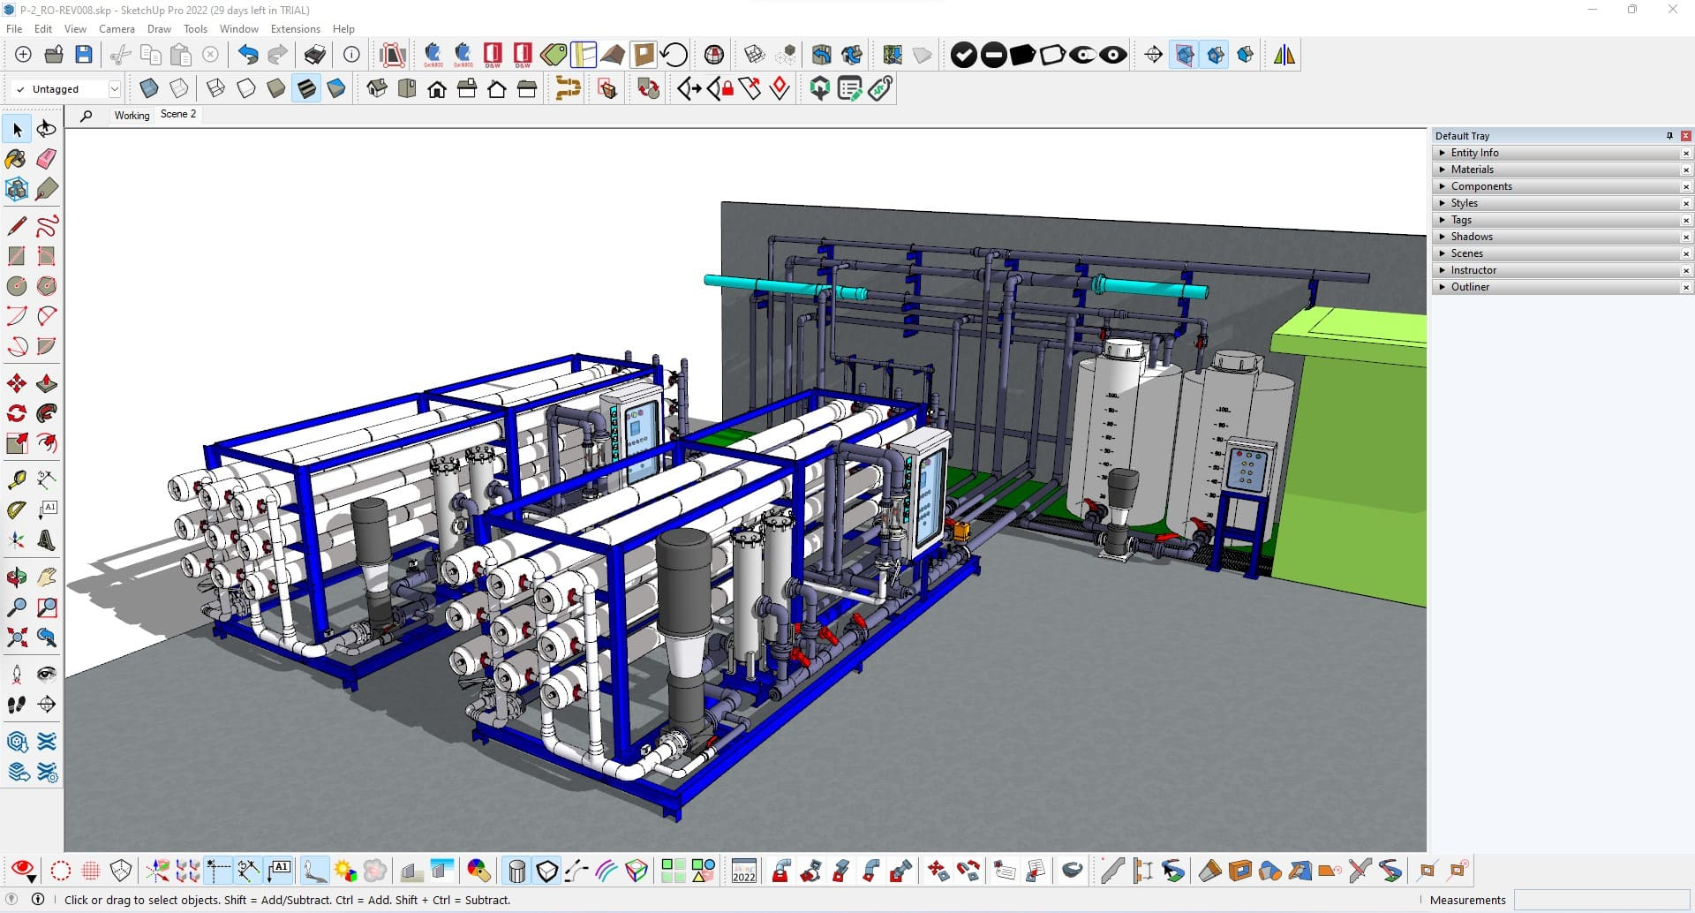Open the Help menu
This screenshot has height=913, width=1695.
tap(343, 29)
